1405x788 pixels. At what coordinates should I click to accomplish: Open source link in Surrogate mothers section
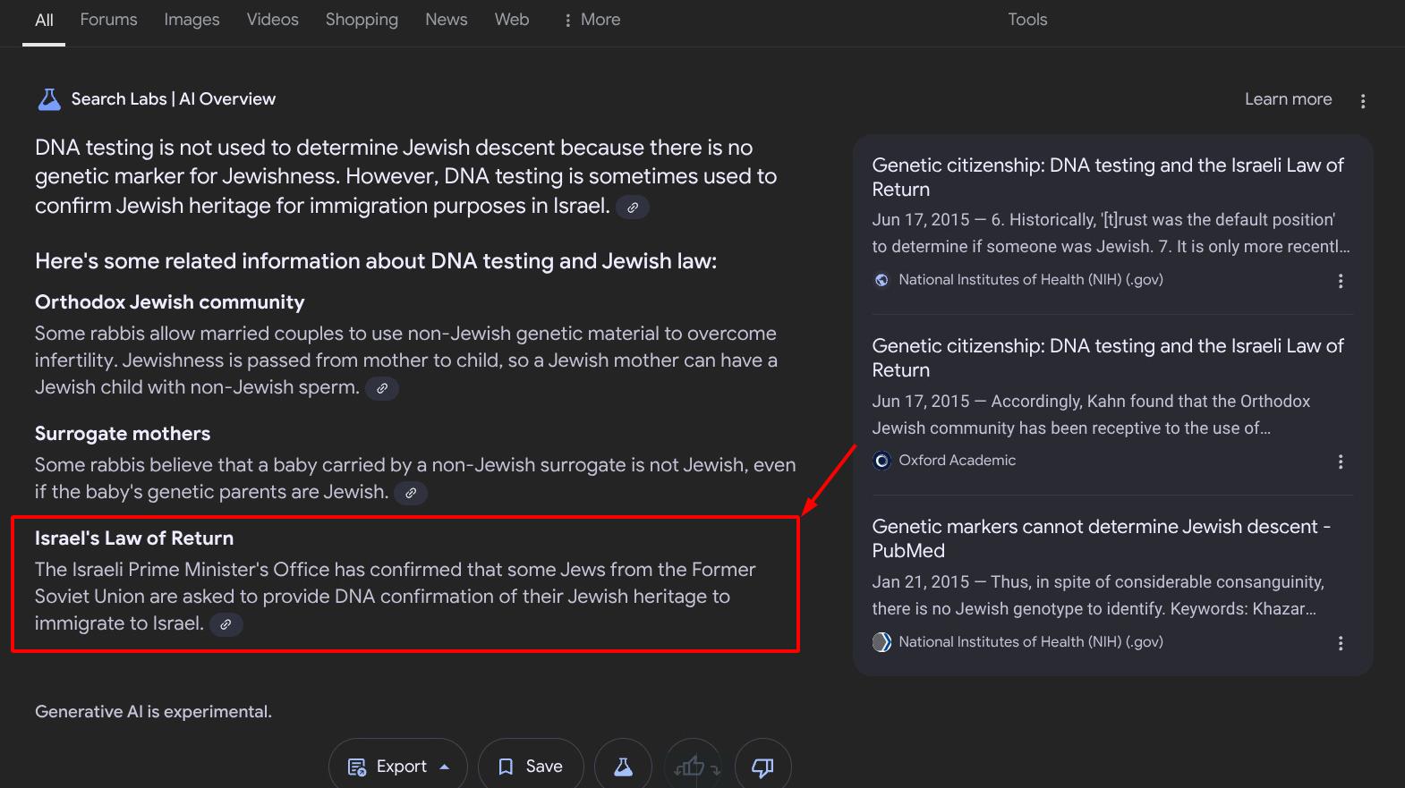click(x=411, y=493)
